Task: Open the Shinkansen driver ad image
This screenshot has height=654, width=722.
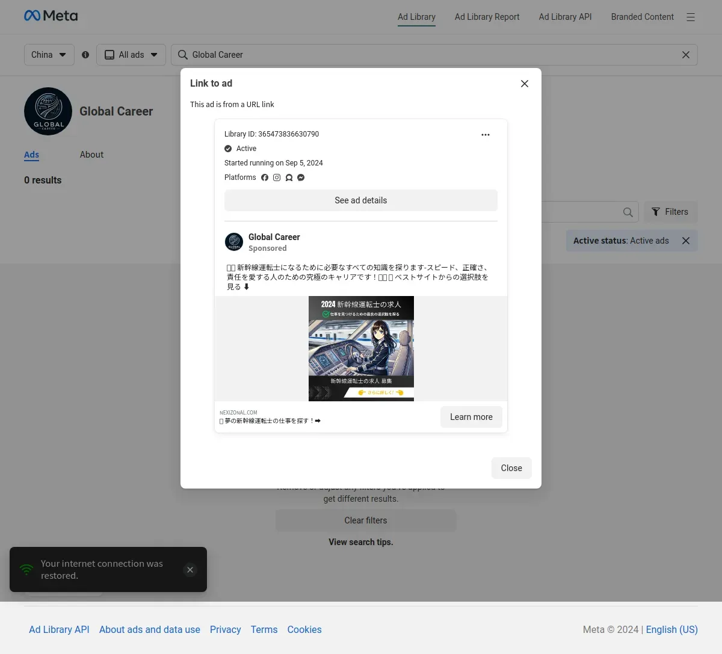Action: coord(361,348)
